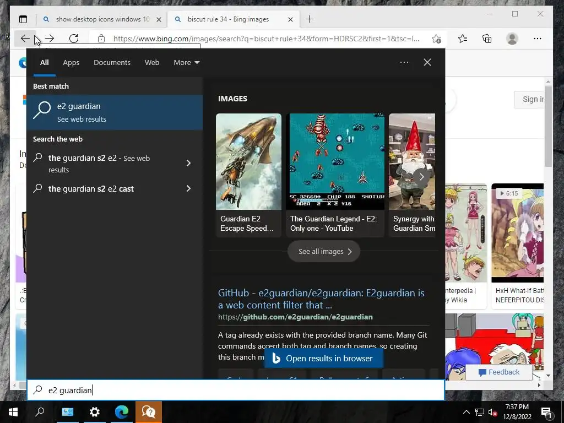Expand arrow for 'the guardian s2 e2 cast'
The image size is (564, 423).
pyautogui.click(x=188, y=188)
